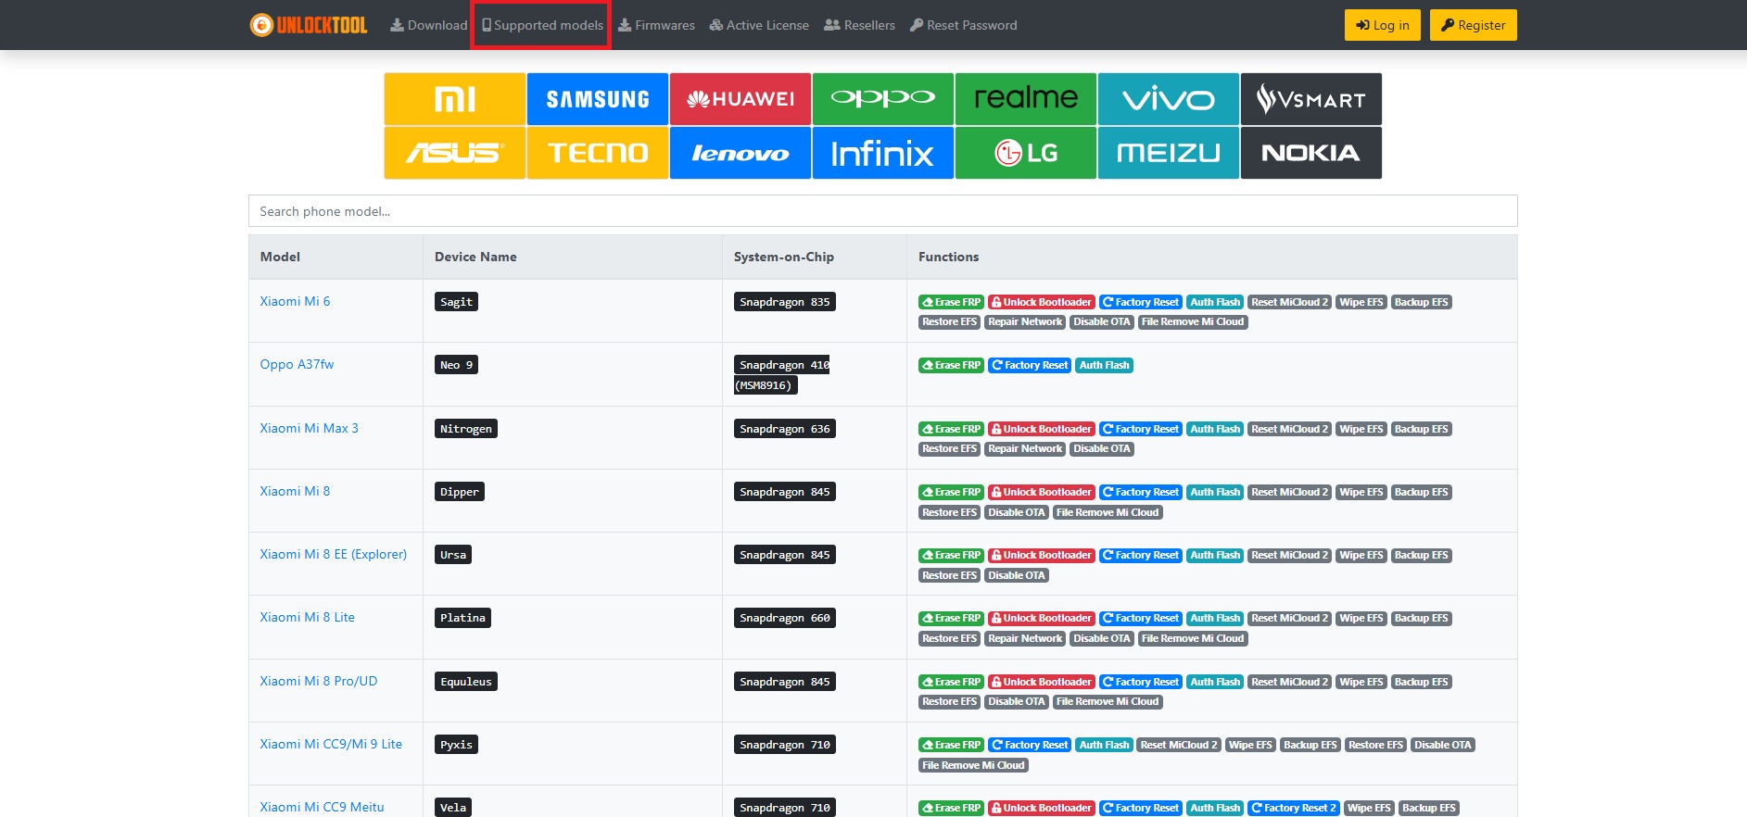The image size is (1747, 817).
Task: Select the Asus brand tile
Action: [455, 153]
